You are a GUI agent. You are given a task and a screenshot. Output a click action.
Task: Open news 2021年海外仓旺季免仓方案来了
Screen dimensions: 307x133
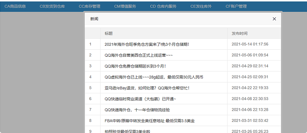pos(147,44)
